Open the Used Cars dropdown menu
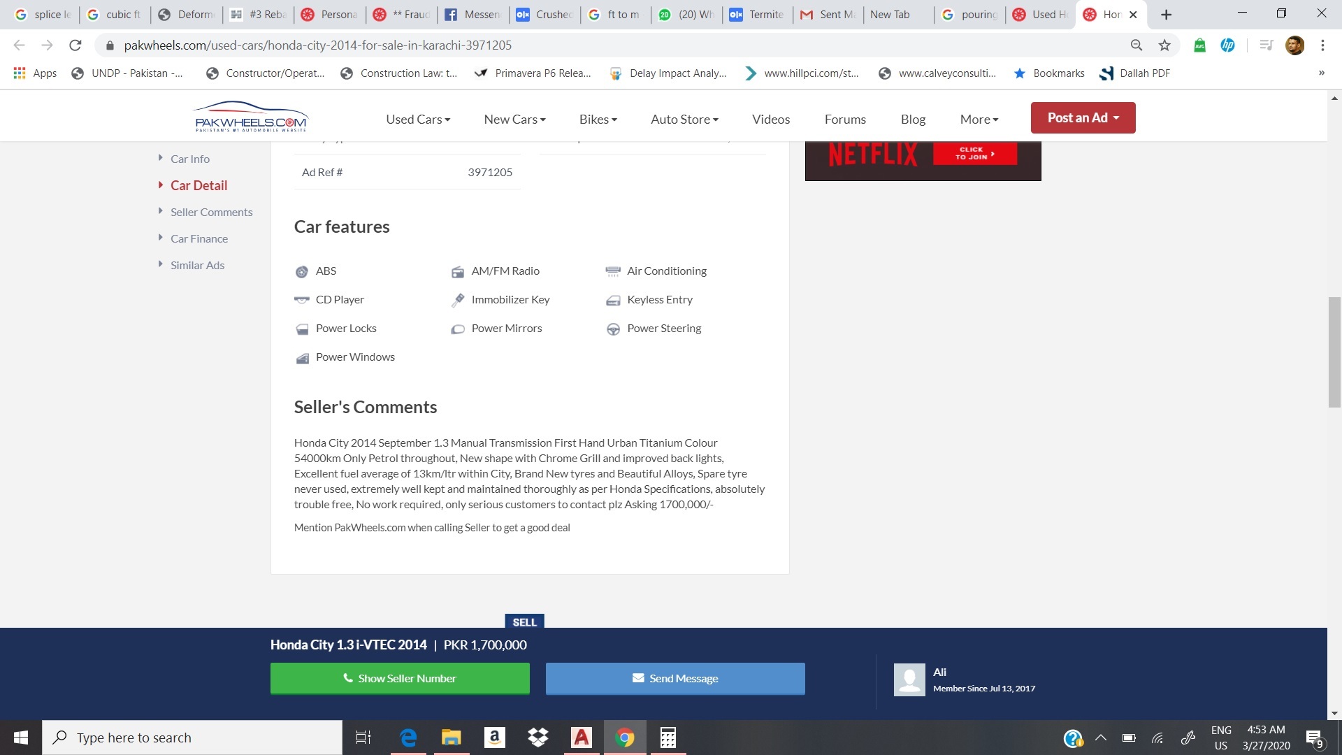The height and width of the screenshot is (755, 1342). [418, 120]
